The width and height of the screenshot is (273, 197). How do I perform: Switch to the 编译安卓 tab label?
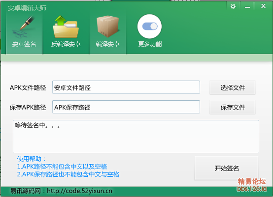[108, 44]
